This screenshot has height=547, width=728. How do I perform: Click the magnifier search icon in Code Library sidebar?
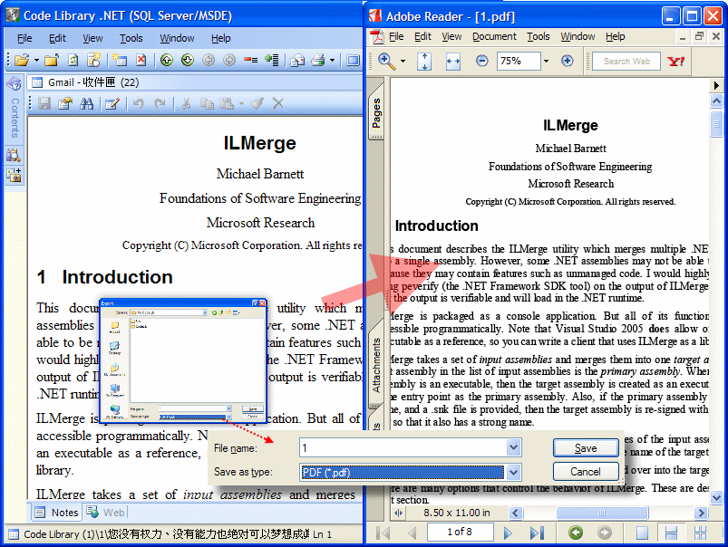(14, 155)
